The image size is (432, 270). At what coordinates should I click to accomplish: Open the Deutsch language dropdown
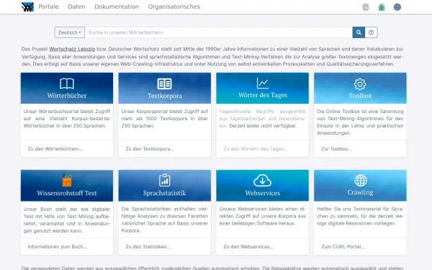click(69, 32)
